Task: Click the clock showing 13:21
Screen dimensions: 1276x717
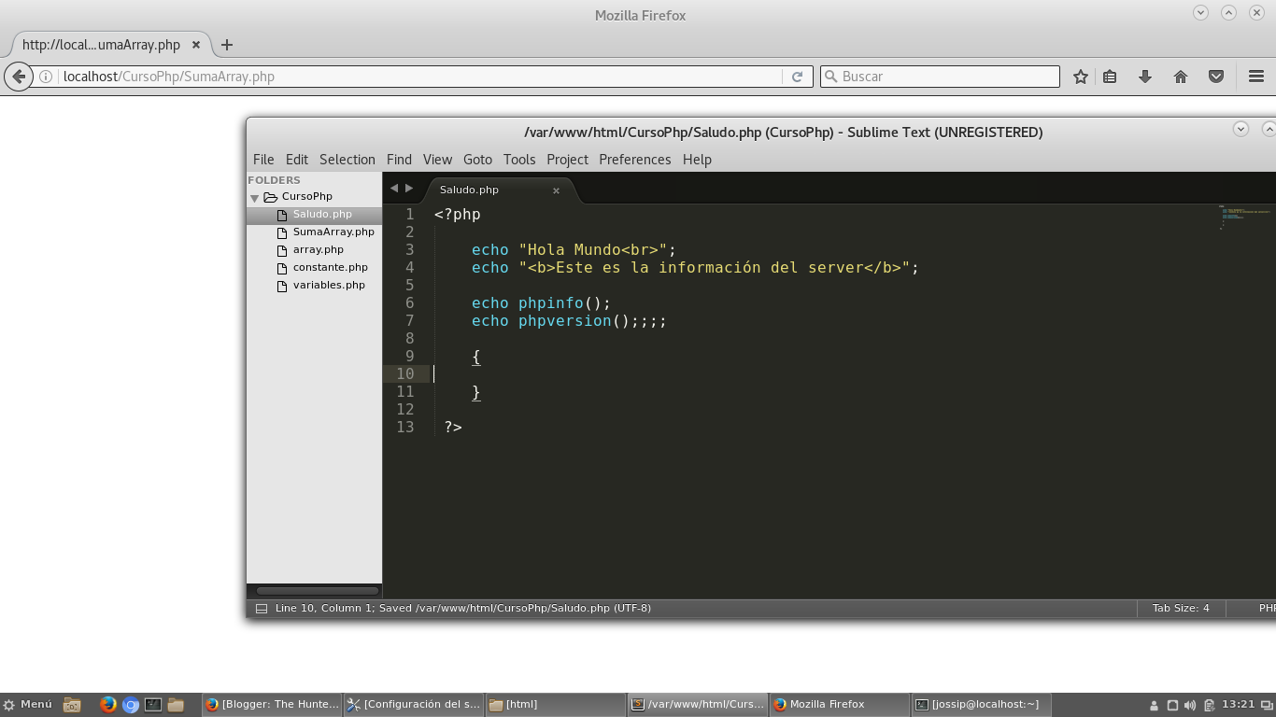Action: (1238, 705)
